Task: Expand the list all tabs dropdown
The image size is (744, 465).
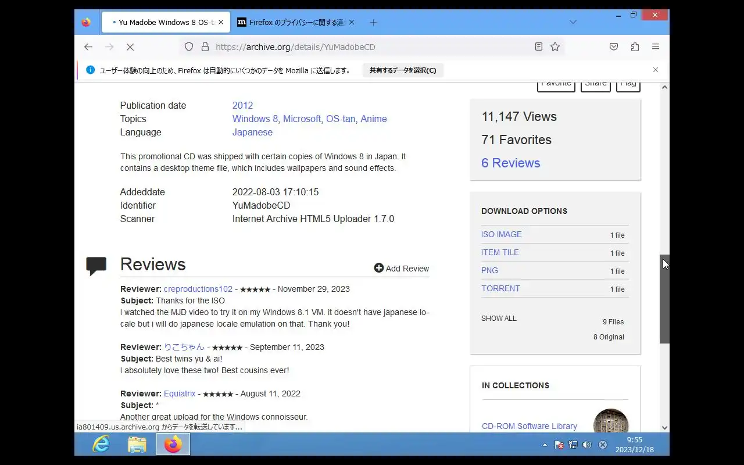Action: pos(573,22)
